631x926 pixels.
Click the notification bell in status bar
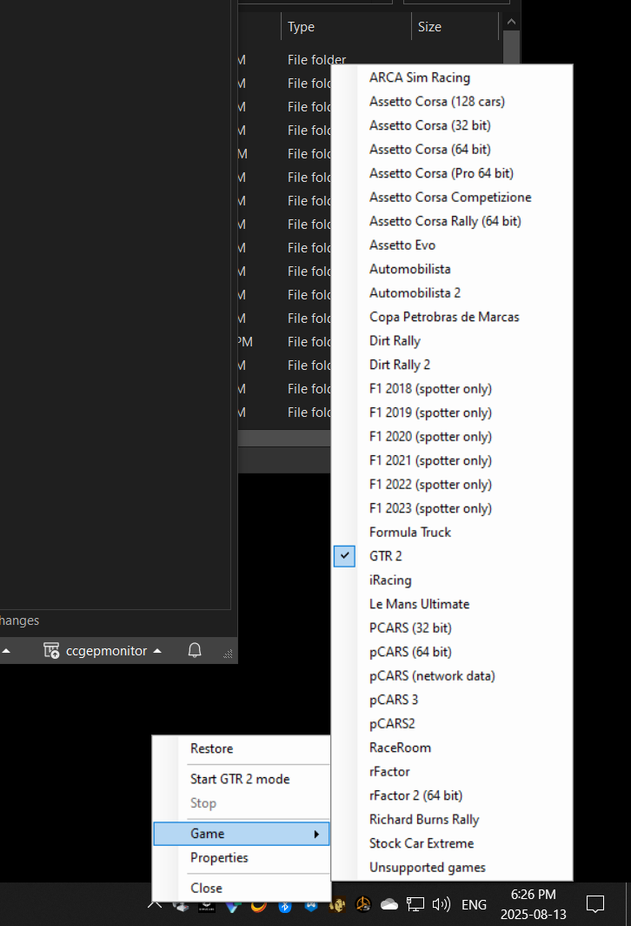[195, 650]
